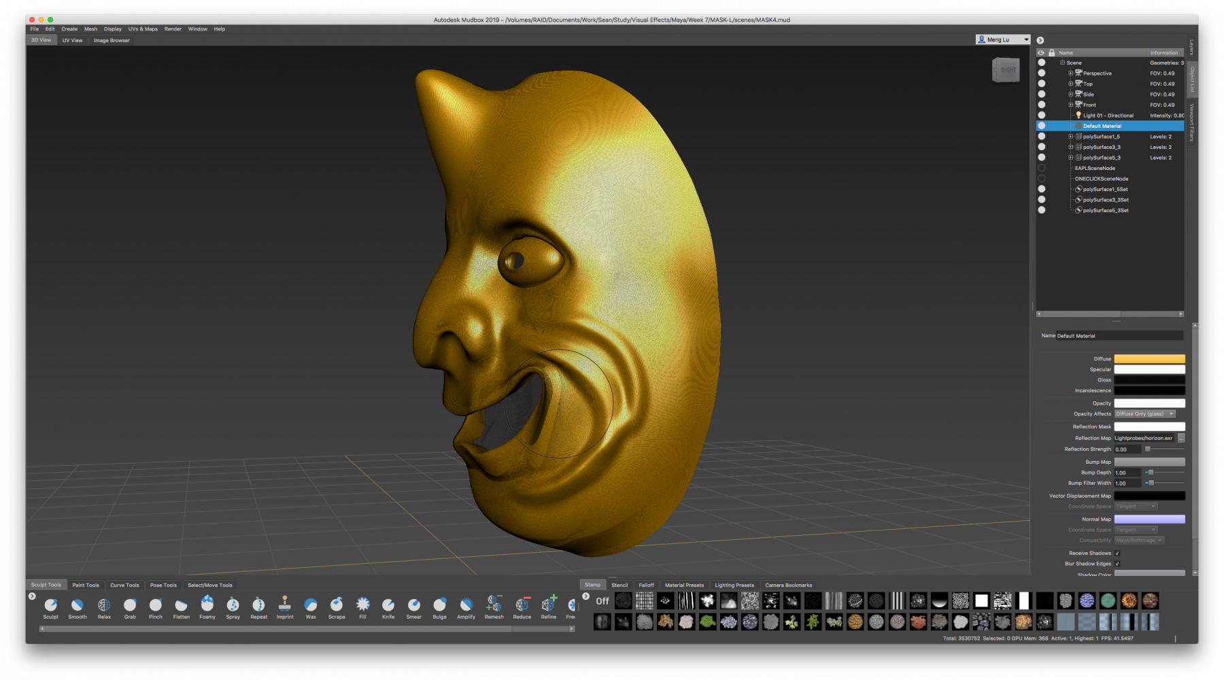
Task: Collapse the sculpt tools tray arrow
Action: 32,596
